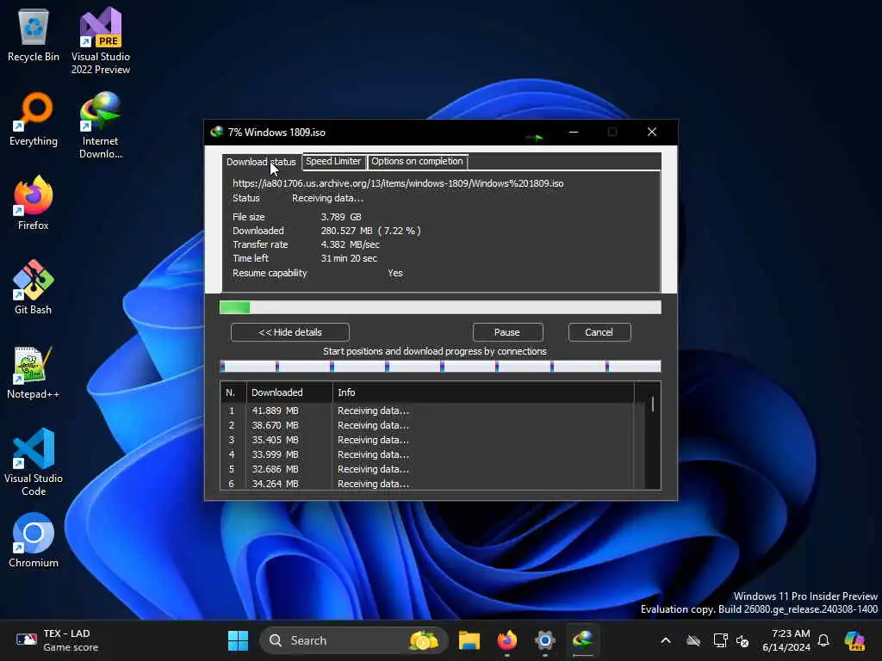This screenshot has height=661, width=882.
Task: Select connection row with 41.889 MB
Action: pyautogui.click(x=427, y=411)
